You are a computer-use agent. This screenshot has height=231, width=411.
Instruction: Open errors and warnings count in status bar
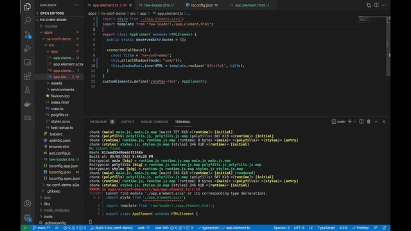point(74,228)
